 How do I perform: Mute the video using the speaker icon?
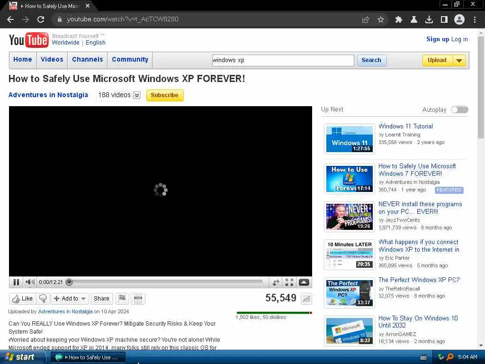(x=30, y=282)
